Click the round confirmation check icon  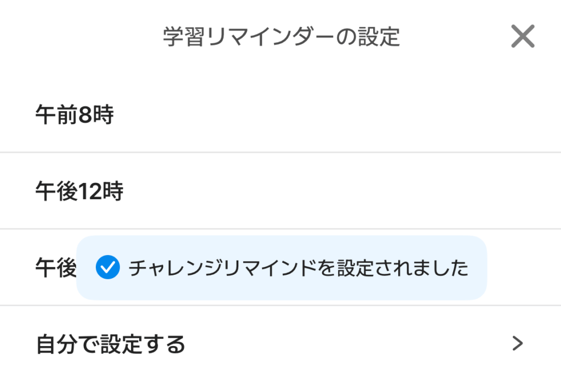click(x=108, y=267)
